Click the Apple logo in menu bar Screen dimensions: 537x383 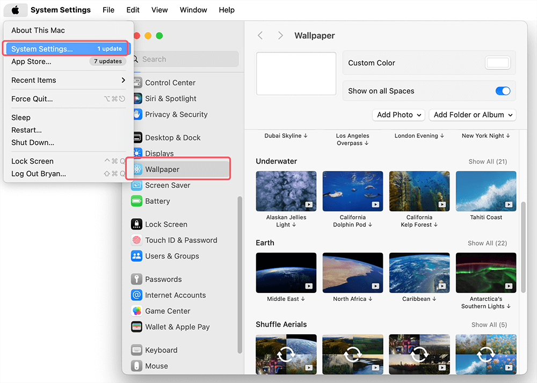[x=16, y=10]
